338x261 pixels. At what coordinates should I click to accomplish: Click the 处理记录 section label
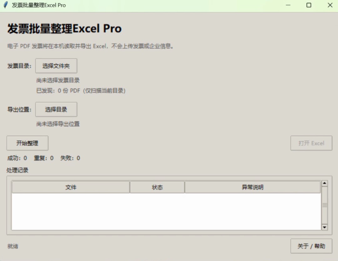tap(18, 170)
